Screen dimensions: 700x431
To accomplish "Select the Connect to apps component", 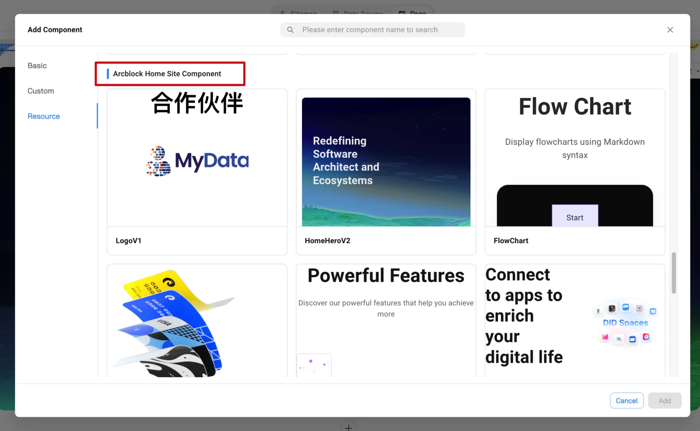I will coord(575,320).
